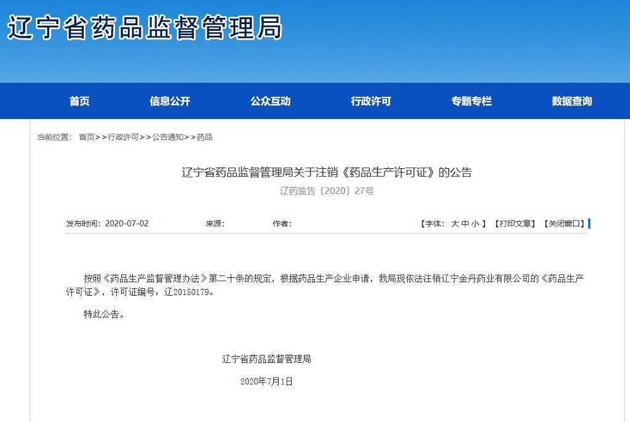Open the 首页 navigation menu item
Viewport: 630px width, 422px height.
(x=79, y=101)
